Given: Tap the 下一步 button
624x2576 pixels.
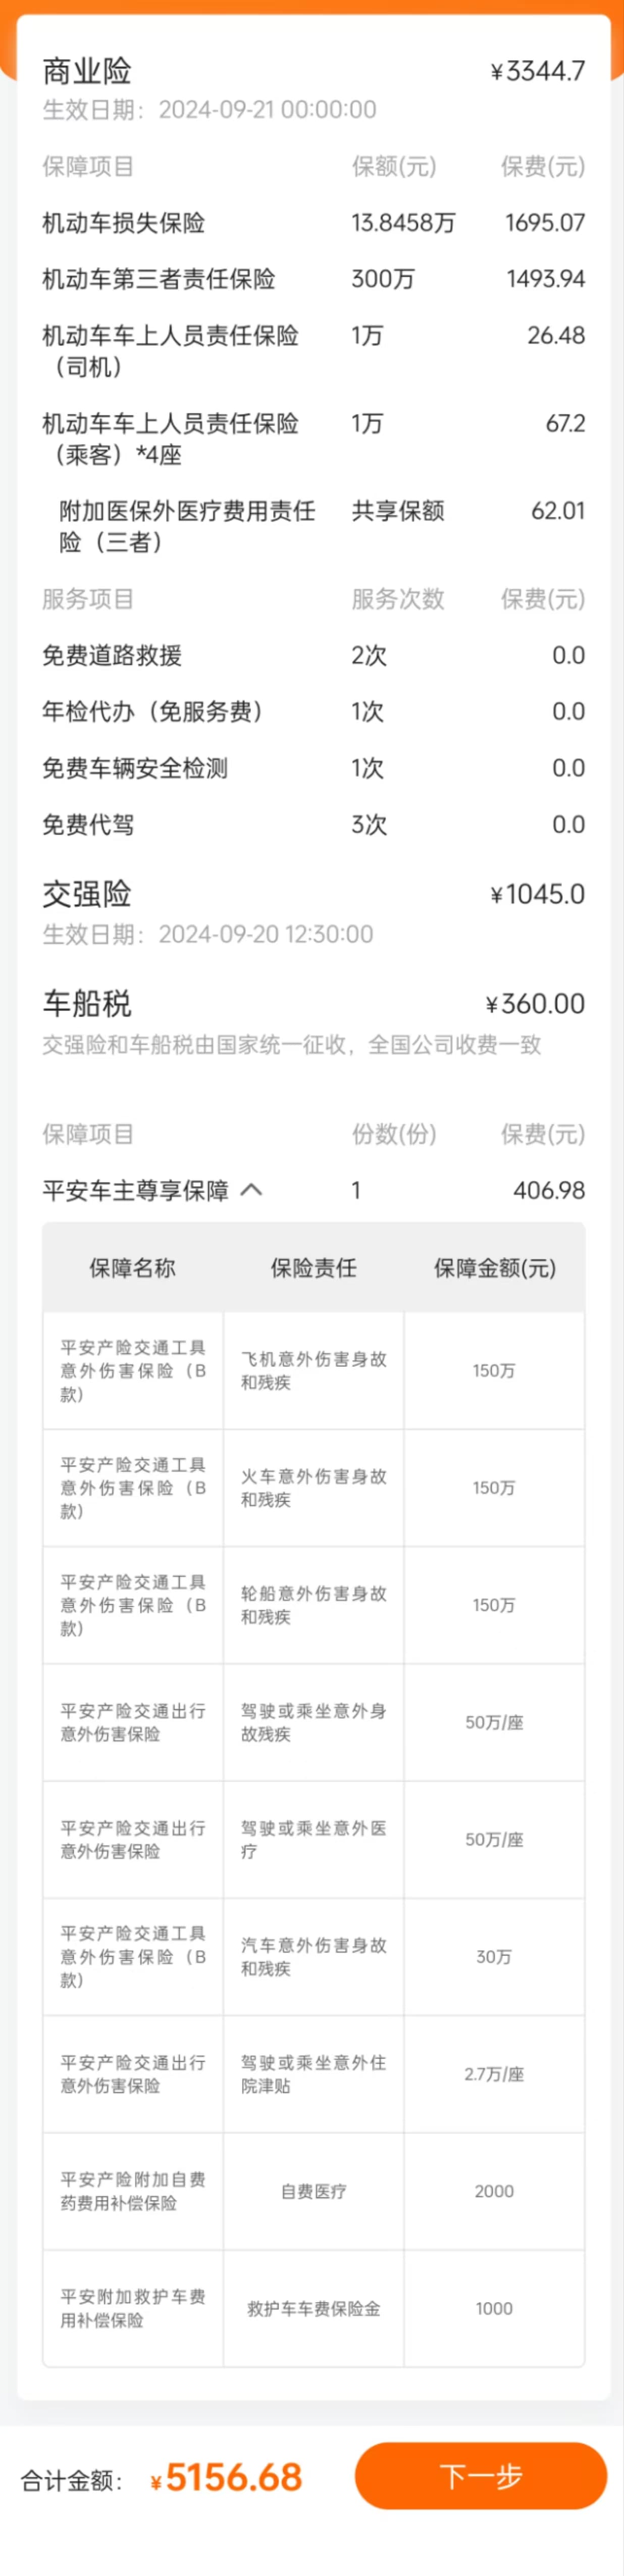Looking at the screenshot, I should point(480,2476).
